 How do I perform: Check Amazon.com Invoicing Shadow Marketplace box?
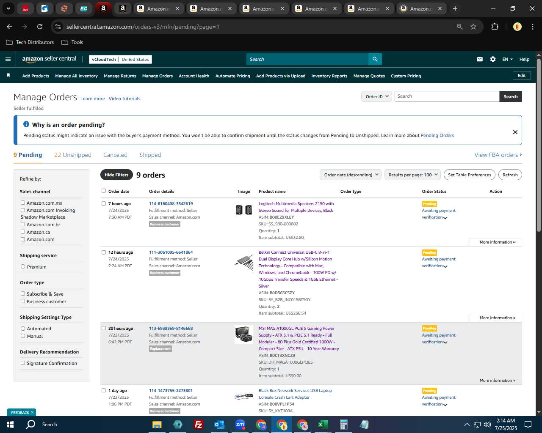click(x=23, y=210)
